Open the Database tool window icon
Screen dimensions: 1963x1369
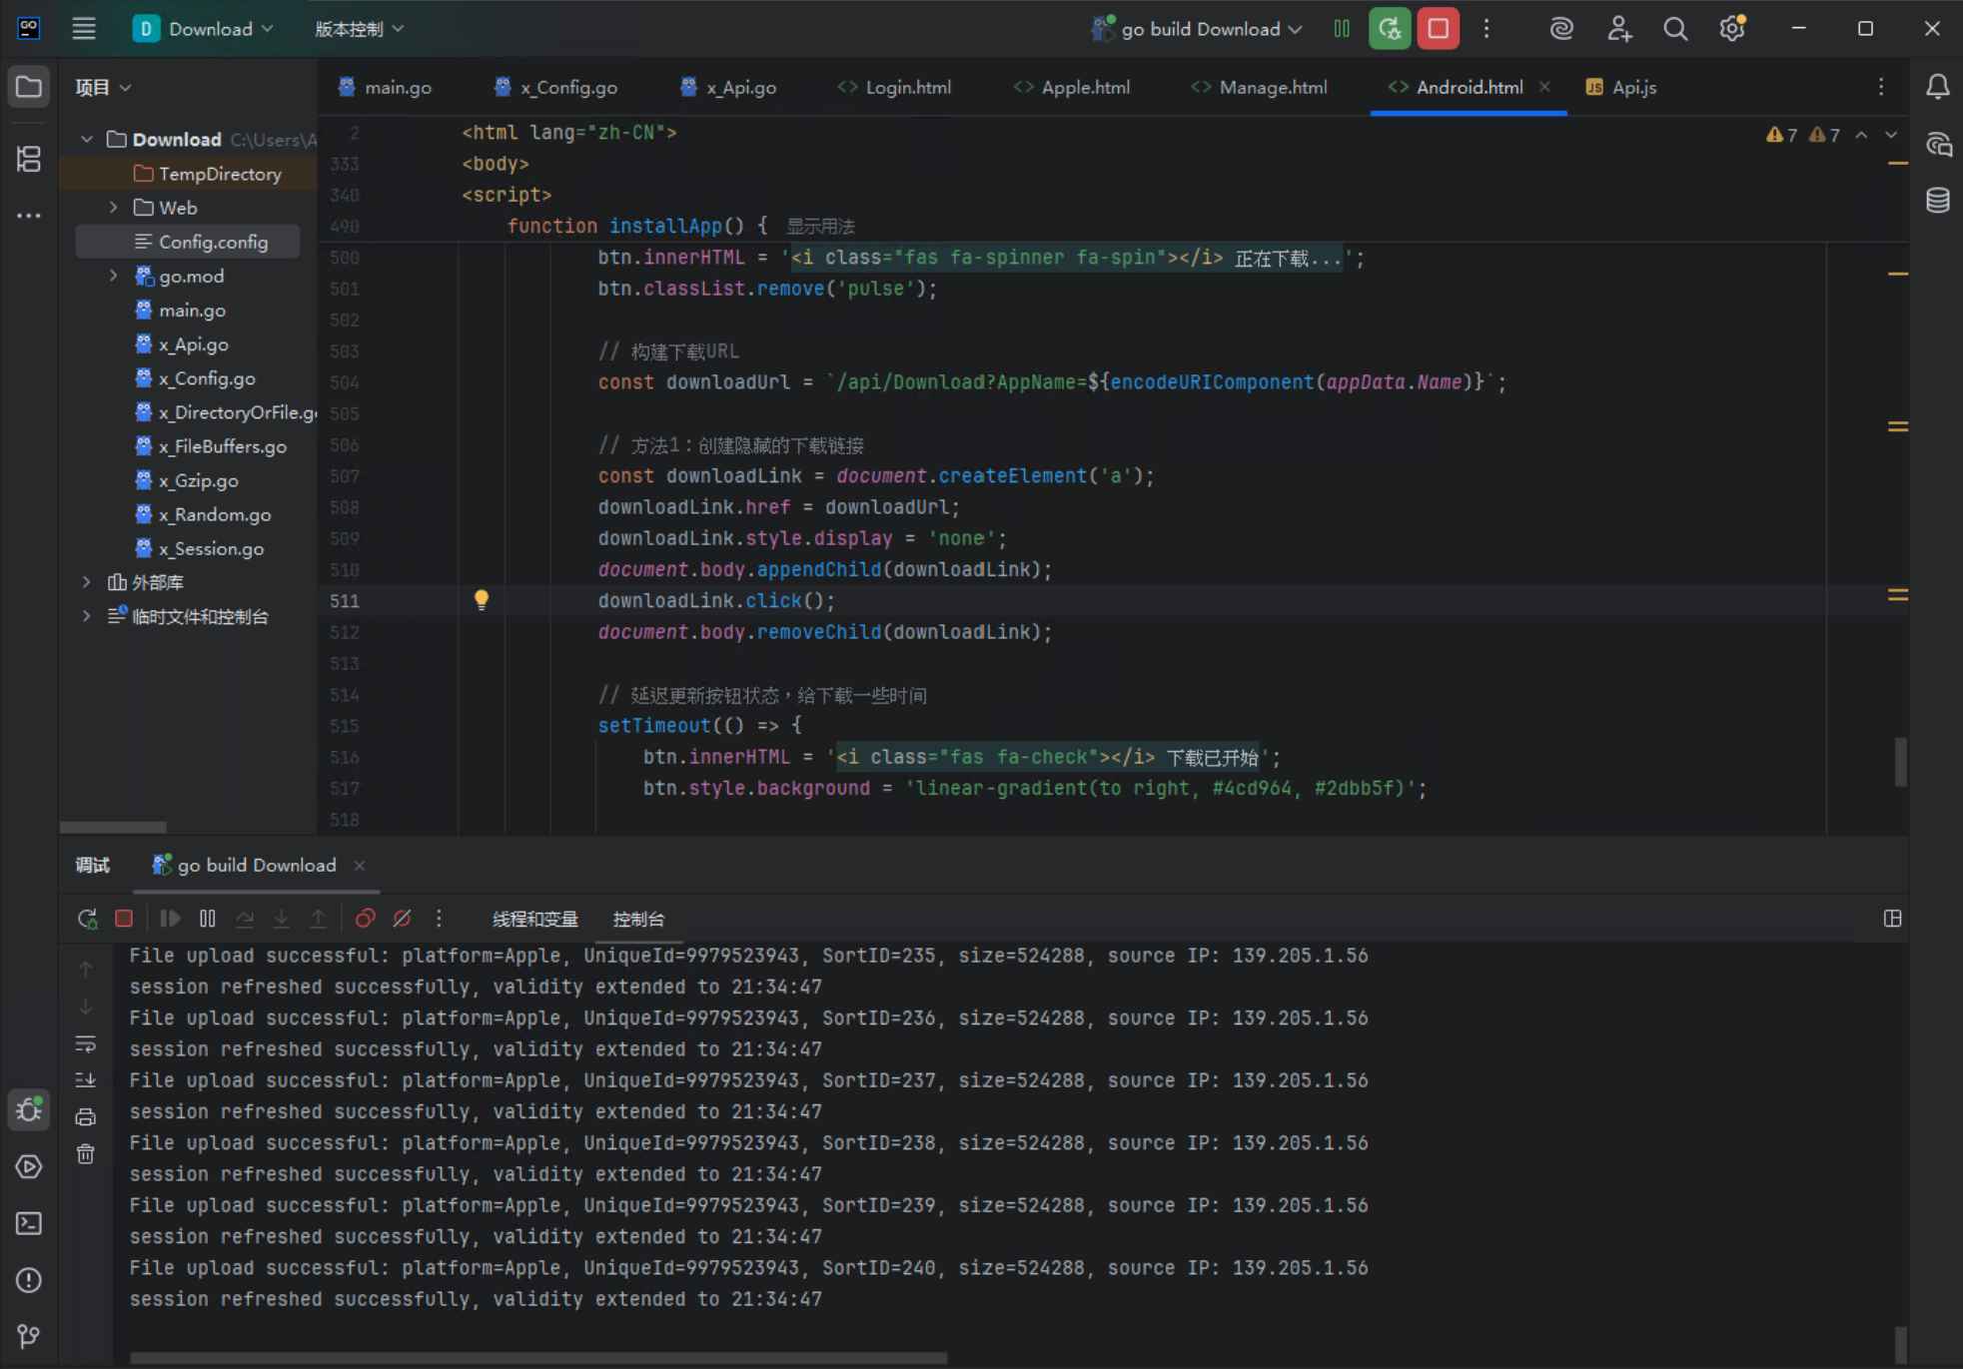coord(1937,201)
